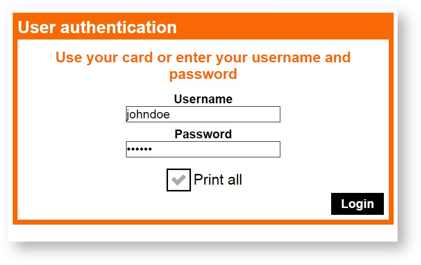The height and width of the screenshot is (265, 421).
Task: Click the Username label above the field
Action: [203, 99]
